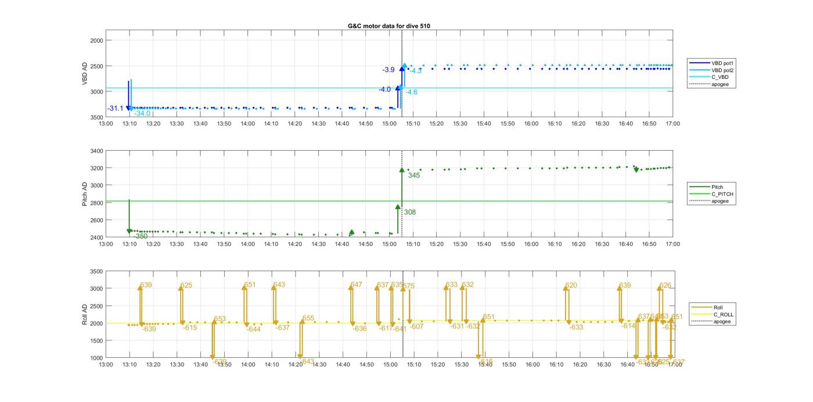Click the '345' pitch annotation
Viewport: 813px width, 402px height.
[x=414, y=175]
